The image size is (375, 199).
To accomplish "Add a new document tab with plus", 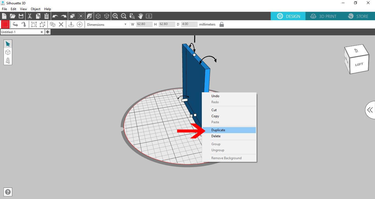I will (47, 32).
